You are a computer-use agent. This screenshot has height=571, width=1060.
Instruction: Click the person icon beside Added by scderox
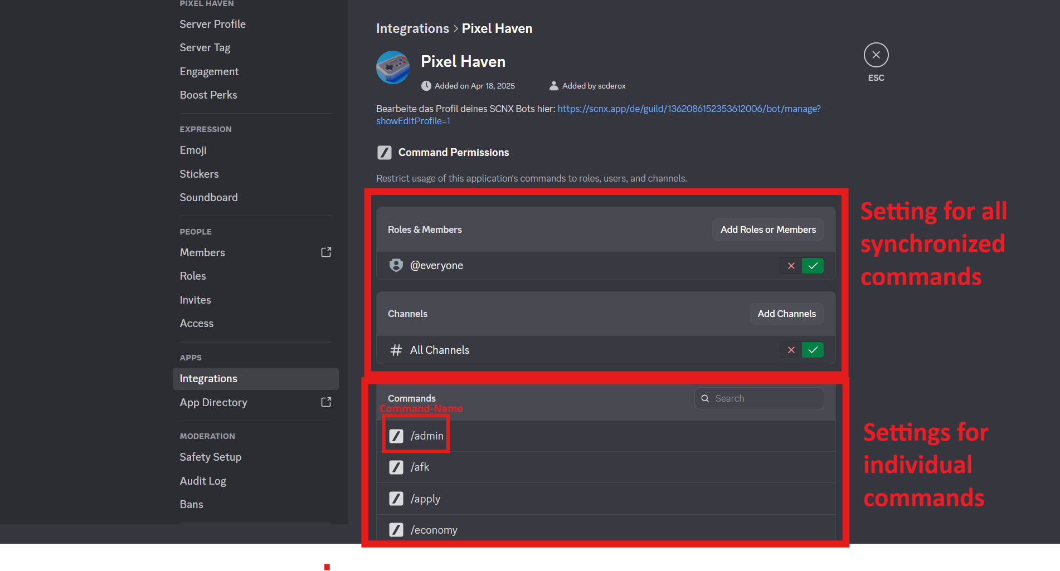click(553, 85)
